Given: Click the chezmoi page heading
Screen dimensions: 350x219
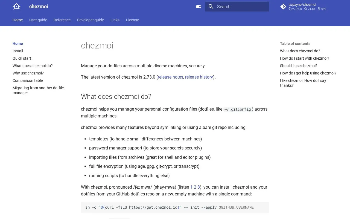Looking at the screenshot, I should (x=97, y=45).
